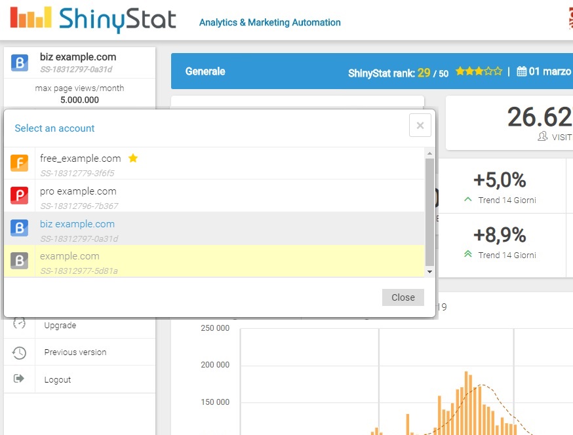This screenshot has width=573, height=435.
Task: Click the SS-18312779-3f6f5 account ID
Action: (x=77, y=173)
